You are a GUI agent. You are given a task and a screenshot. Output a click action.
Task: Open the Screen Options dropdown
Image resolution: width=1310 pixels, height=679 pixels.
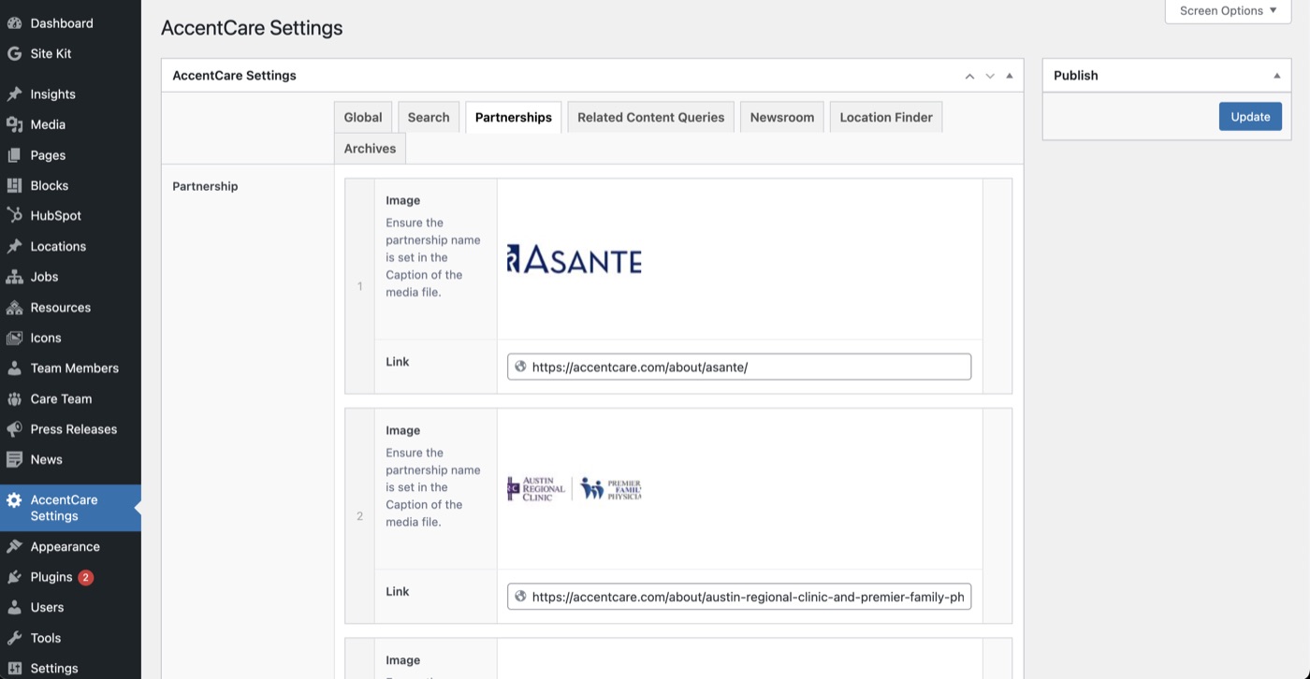[1227, 10]
